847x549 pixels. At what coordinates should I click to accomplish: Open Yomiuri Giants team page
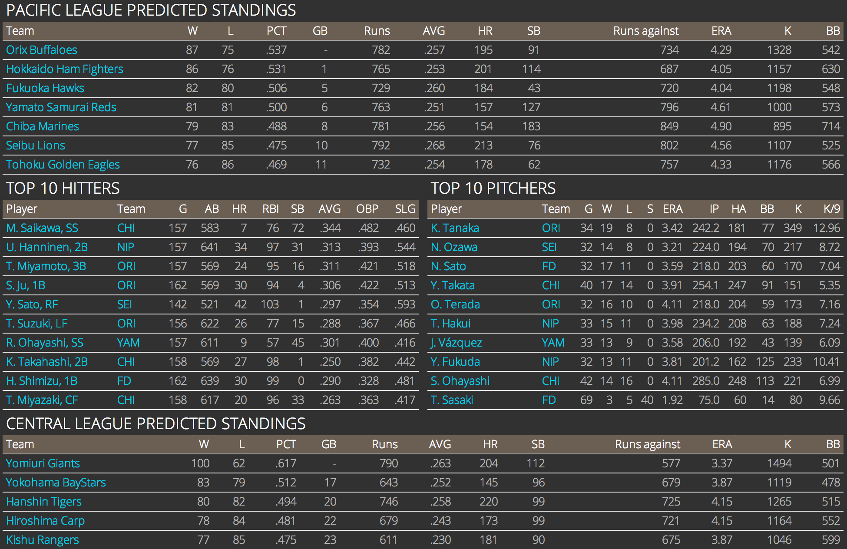pos(43,463)
